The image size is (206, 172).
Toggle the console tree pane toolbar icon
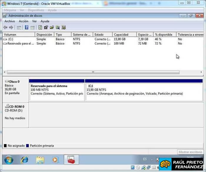[19, 27]
